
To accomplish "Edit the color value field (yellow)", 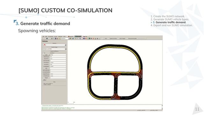I will click(x=58, y=55).
